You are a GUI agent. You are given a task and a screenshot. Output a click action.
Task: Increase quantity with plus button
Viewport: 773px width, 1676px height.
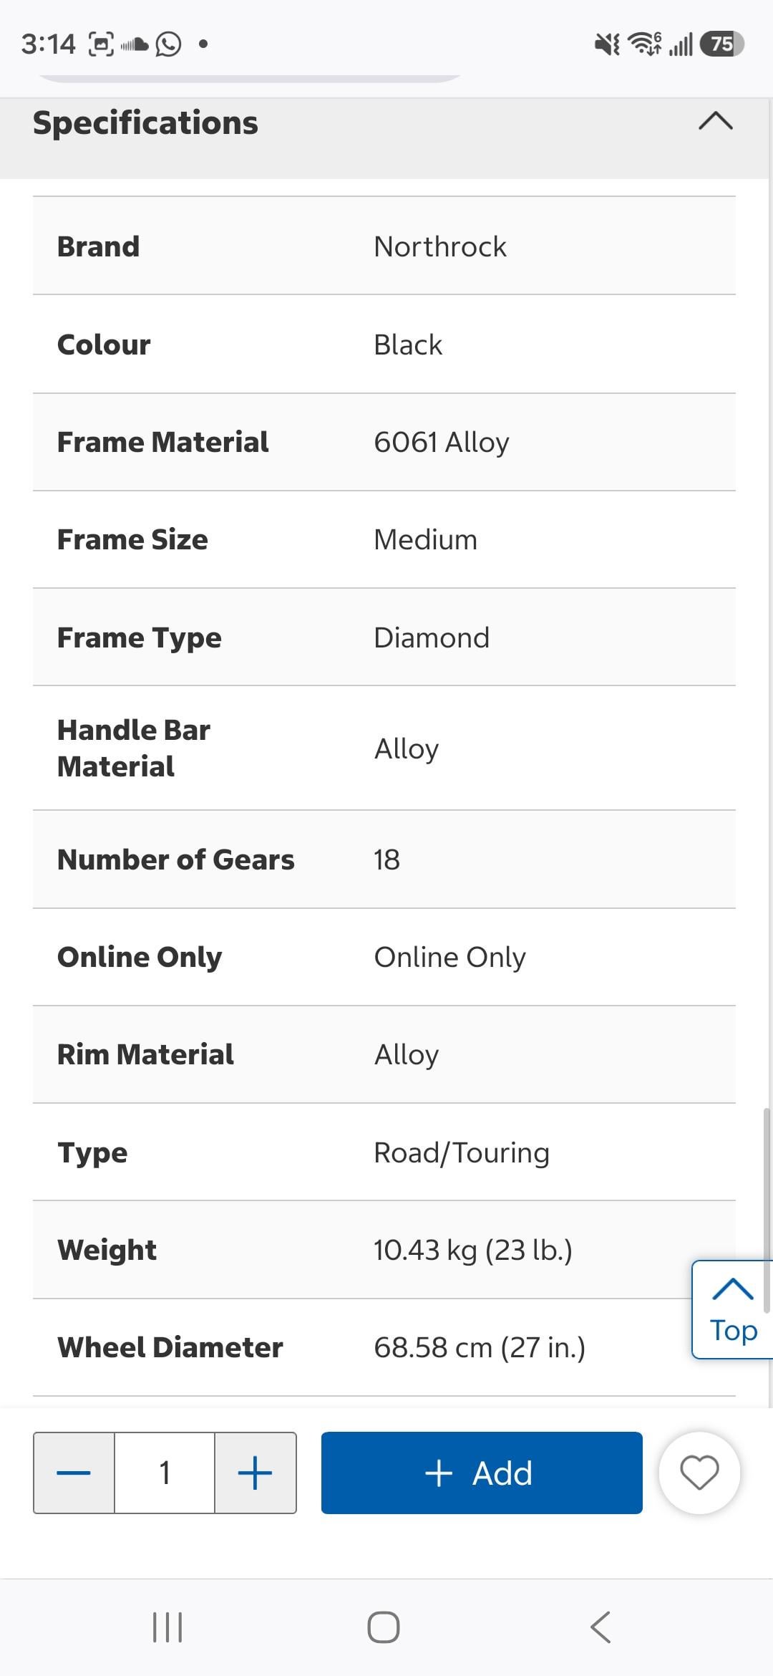click(x=255, y=1473)
